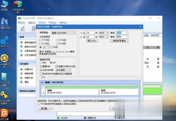Select the GPT disk type radio
This screenshot has width=176, height=121.
click(x=51, y=63)
